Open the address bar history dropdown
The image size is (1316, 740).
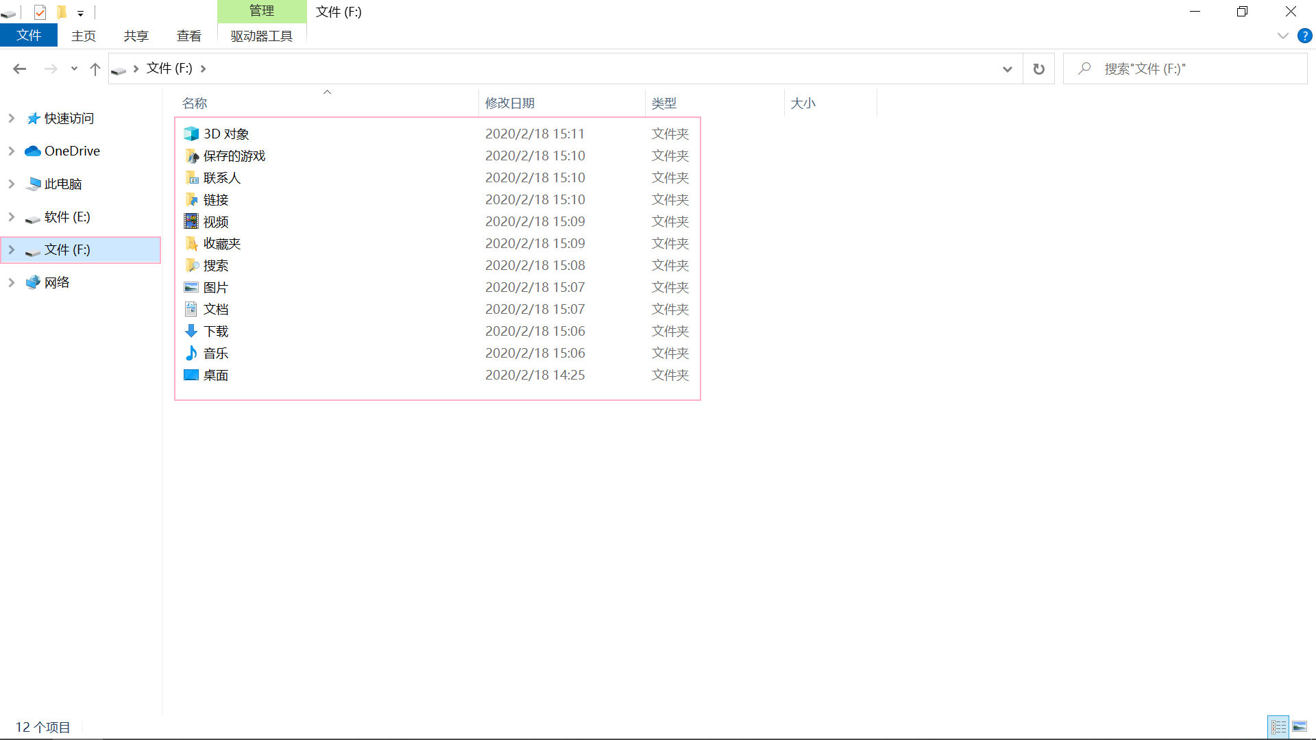pyautogui.click(x=1007, y=69)
